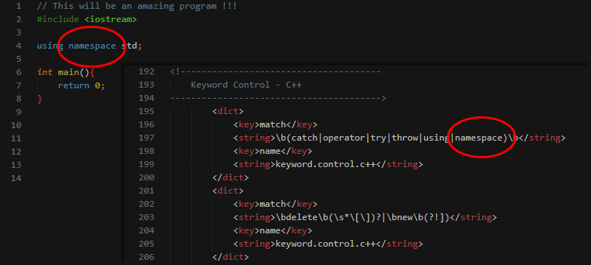Screen dimensions: 591x265
Task: Click <key>match</key> on line 202
Action: pos(276,204)
